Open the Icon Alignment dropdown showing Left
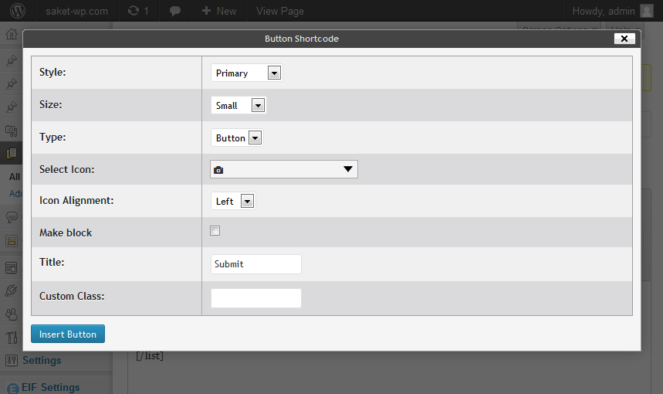Screen dimensions: 663x394 233,201
